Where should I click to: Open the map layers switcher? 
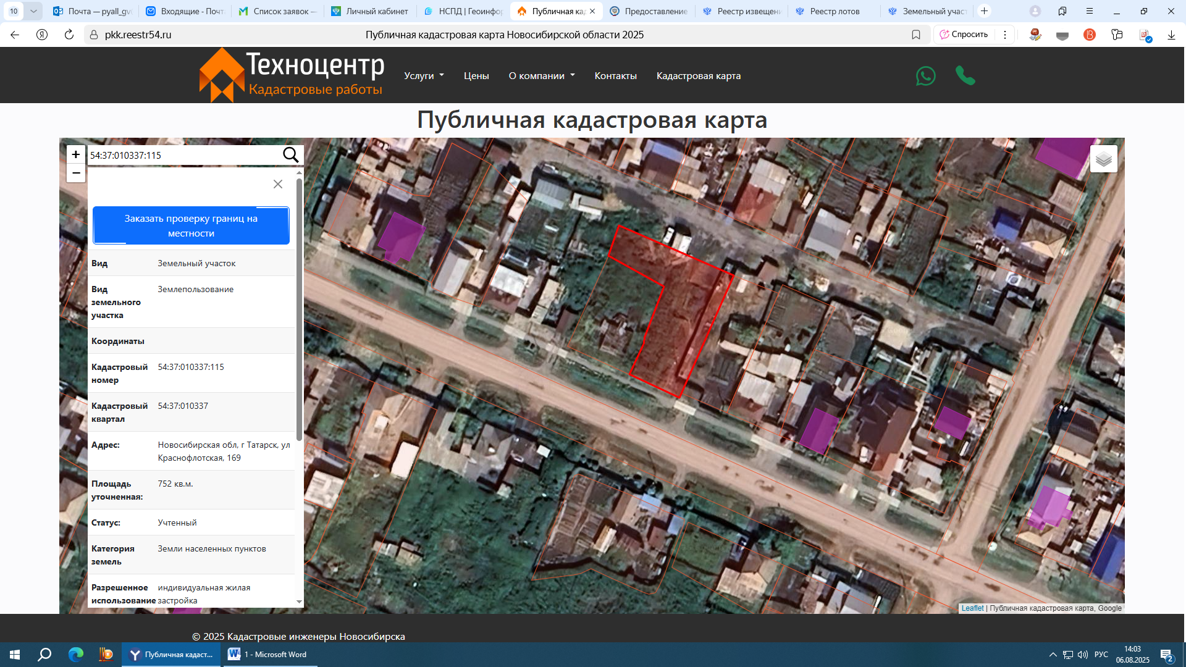pyautogui.click(x=1103, y=159)
